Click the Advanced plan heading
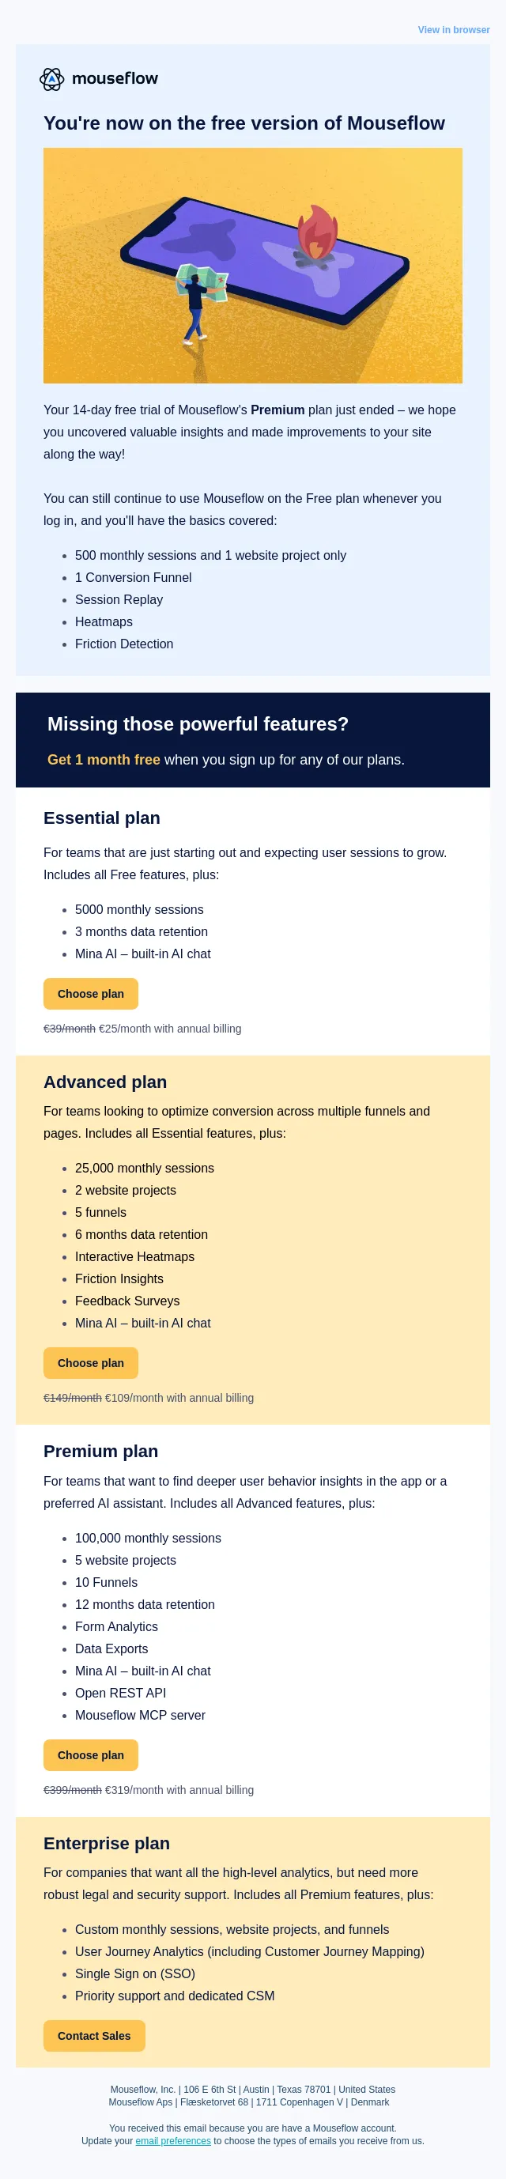506x2179 pixels. point(105,1082)
